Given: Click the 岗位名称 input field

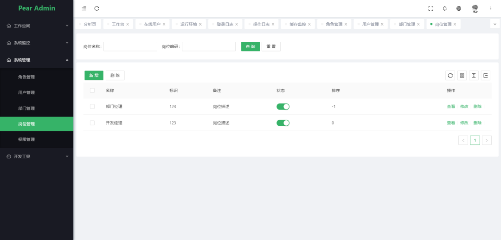Looking at the screenshot, I should click(130, 46).
